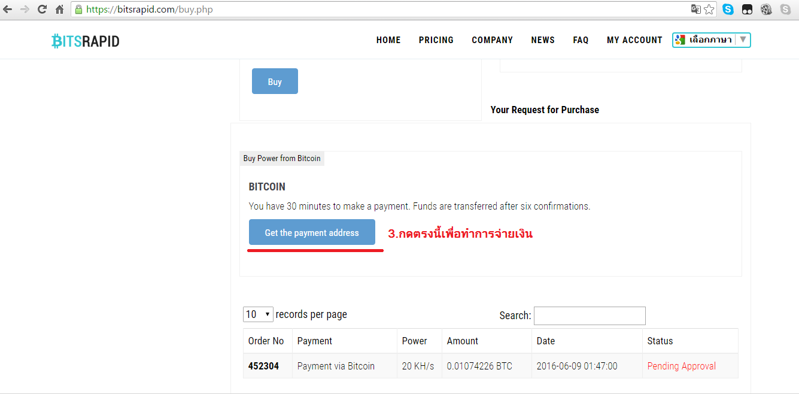This screenshot has width=799, height=394.
Task: Click the table Search input field
Action: [590, 316]
